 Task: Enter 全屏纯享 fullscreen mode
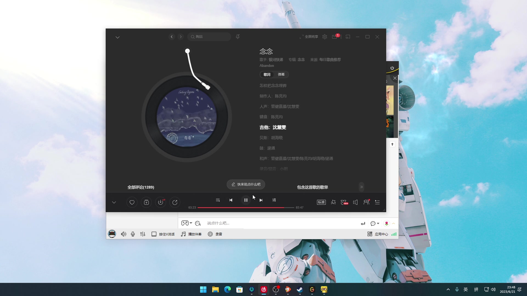tap(309, 37)
